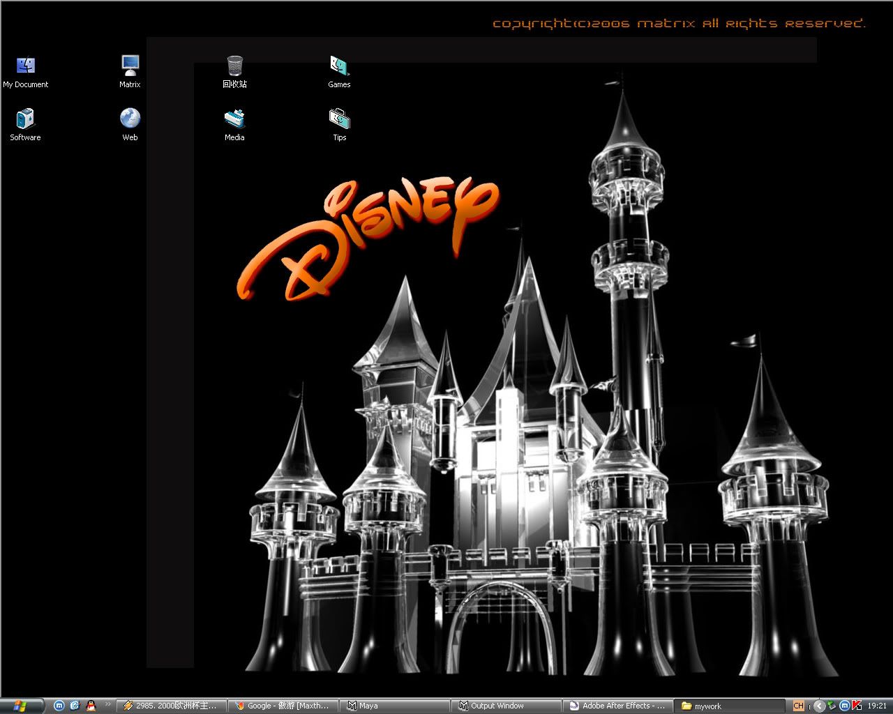The width and height of the screenshot is (893, 714).
Task: Switch to Adobe After Effects taskbar button
Action: tap(618, 706)
